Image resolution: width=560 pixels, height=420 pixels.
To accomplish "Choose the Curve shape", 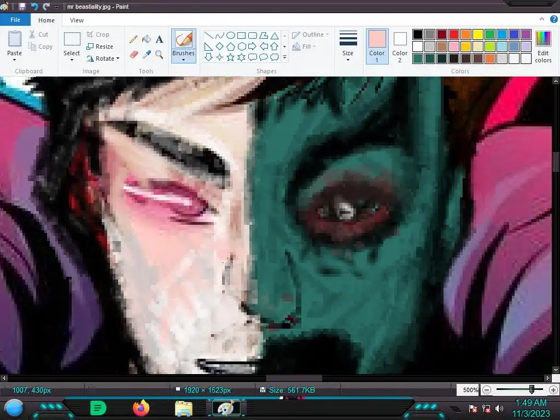I will pyautogui.click(x=220, y=36).
